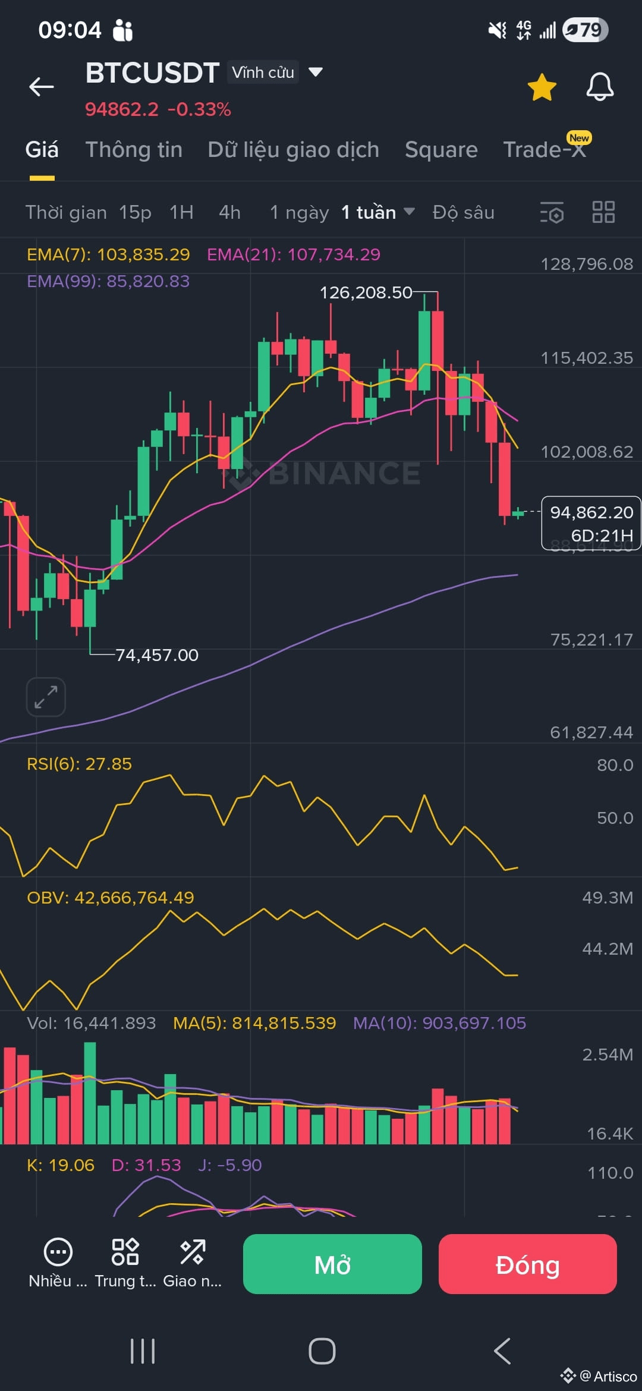Tap the 94,862.20 current price tag
Image resolution: width=642 pixels, height=1391 pixels.
591,523
